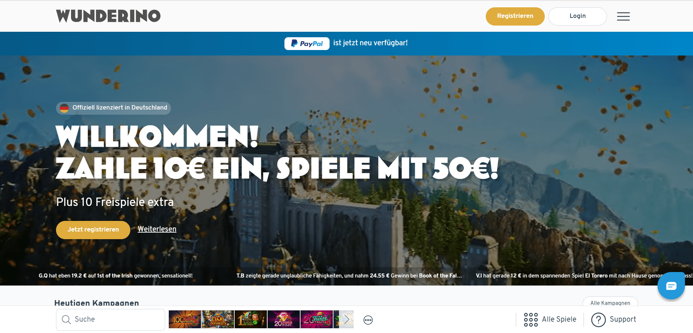693x333 pixels.
Task: Click 'Offiziell lizenziert in Deutschland' badge text
Action: [120, 108]
